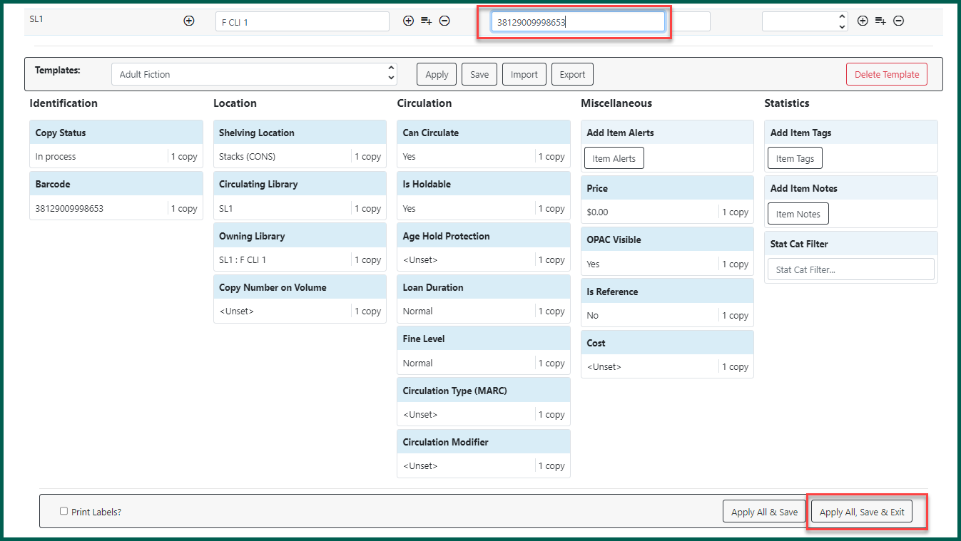Edit Copy Number on Volume Unset value

[x=300, y=311]
